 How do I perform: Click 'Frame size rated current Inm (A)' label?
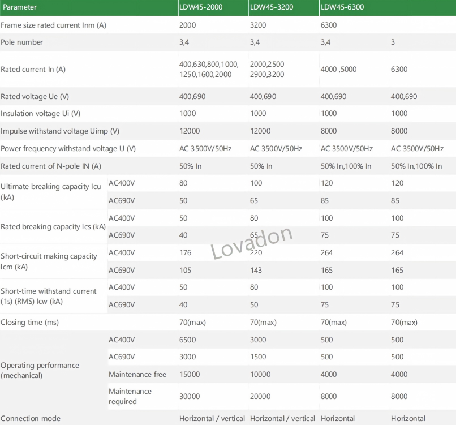(x=53, y=25)
